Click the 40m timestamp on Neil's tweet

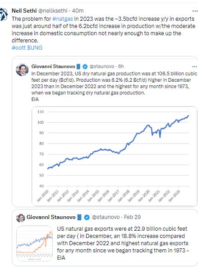pyautogui.click(x=78, y=11)
